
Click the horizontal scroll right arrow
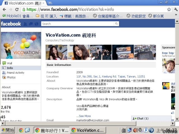pyautogui.click(x=173, y=123)
